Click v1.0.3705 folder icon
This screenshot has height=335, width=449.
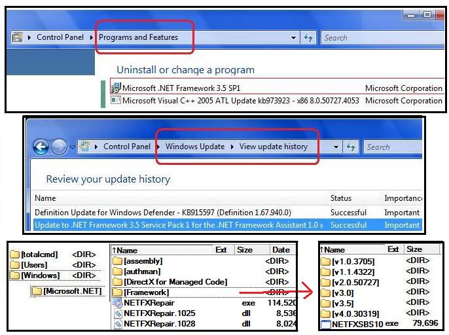pyautogui.click(x=325, y=262)
